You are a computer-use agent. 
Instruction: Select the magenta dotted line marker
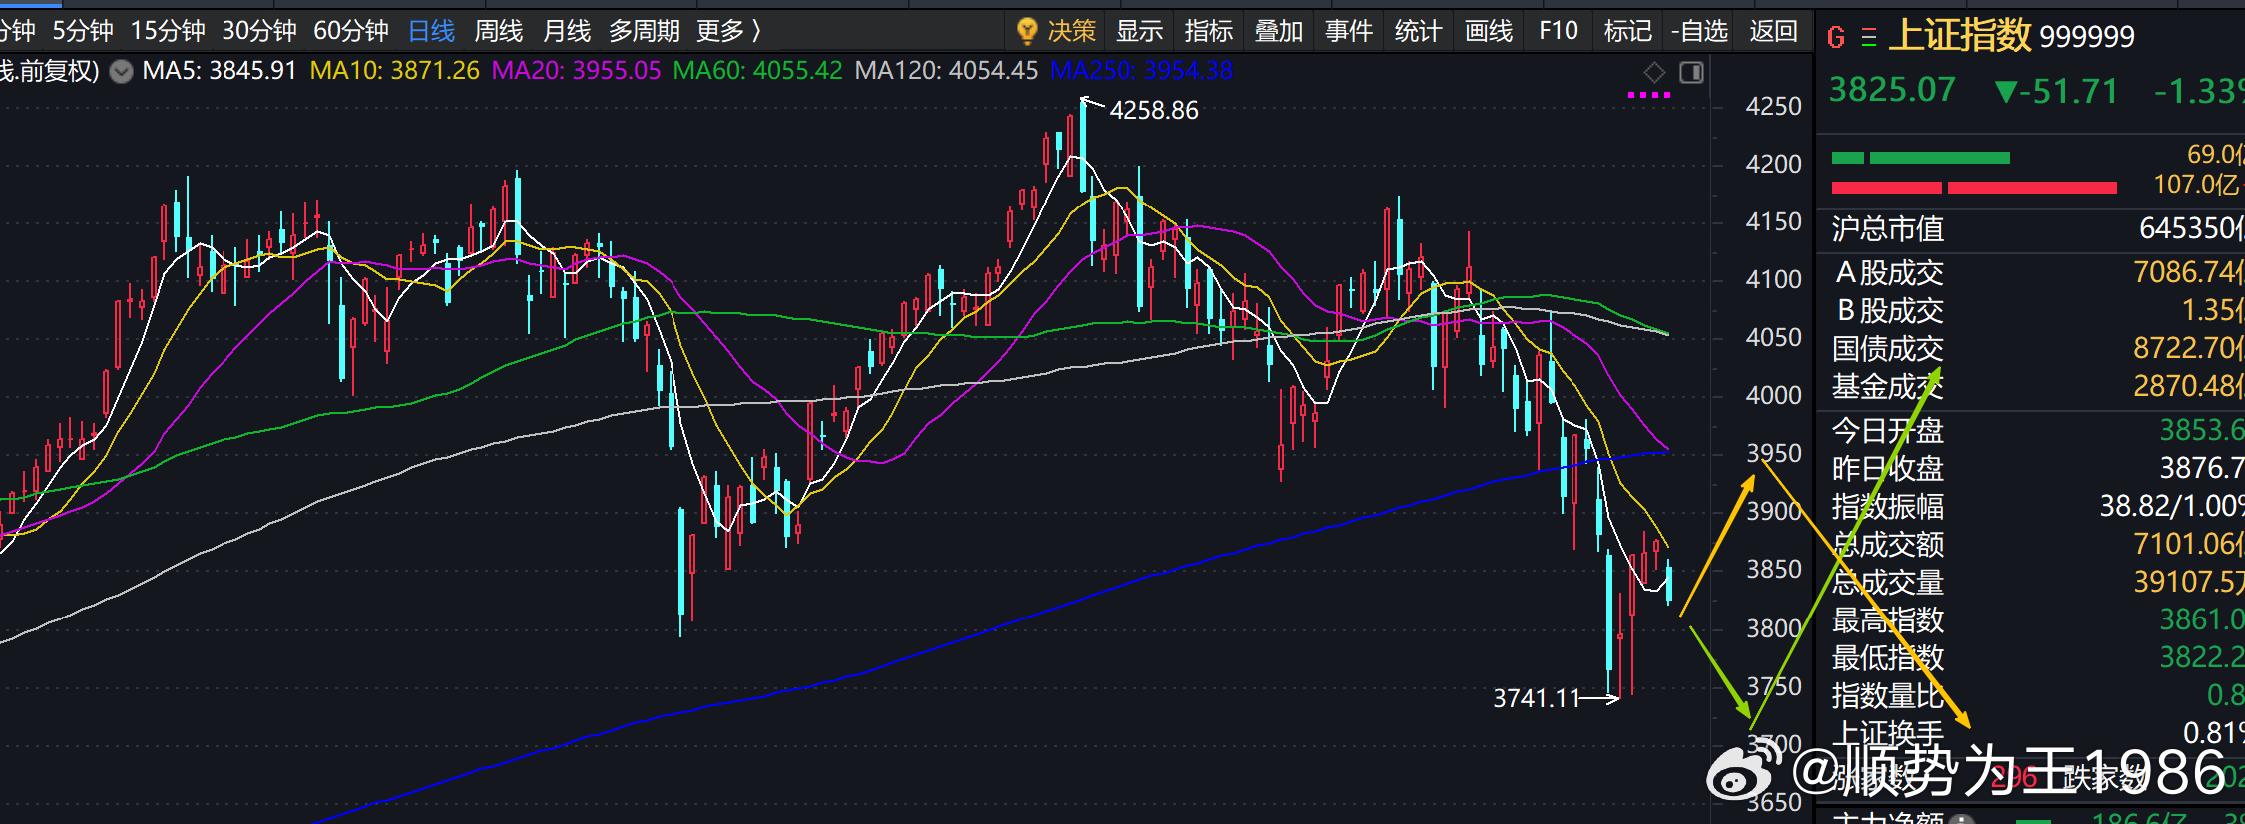1648,95
